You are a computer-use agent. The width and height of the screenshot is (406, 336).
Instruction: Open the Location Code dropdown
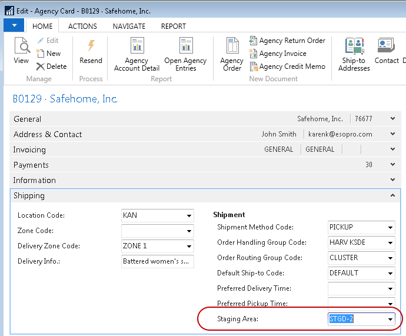coord(188,215)
